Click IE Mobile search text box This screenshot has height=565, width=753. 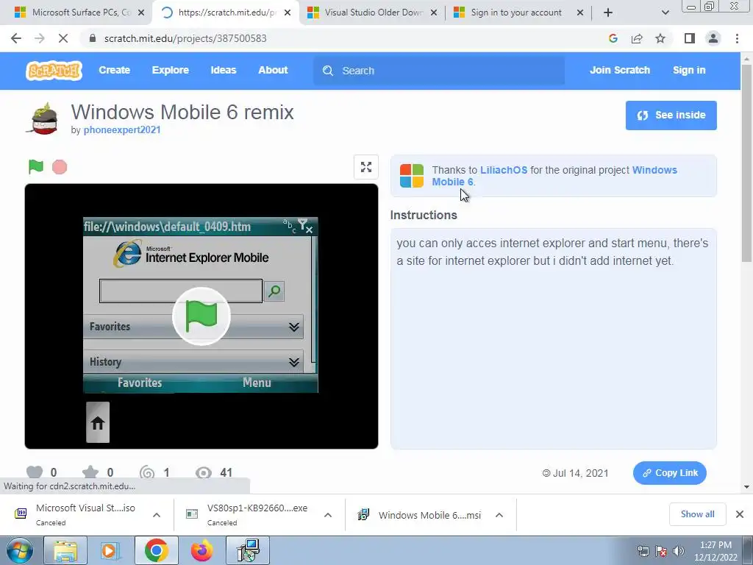pyautogui.click(x=181, y=291)
